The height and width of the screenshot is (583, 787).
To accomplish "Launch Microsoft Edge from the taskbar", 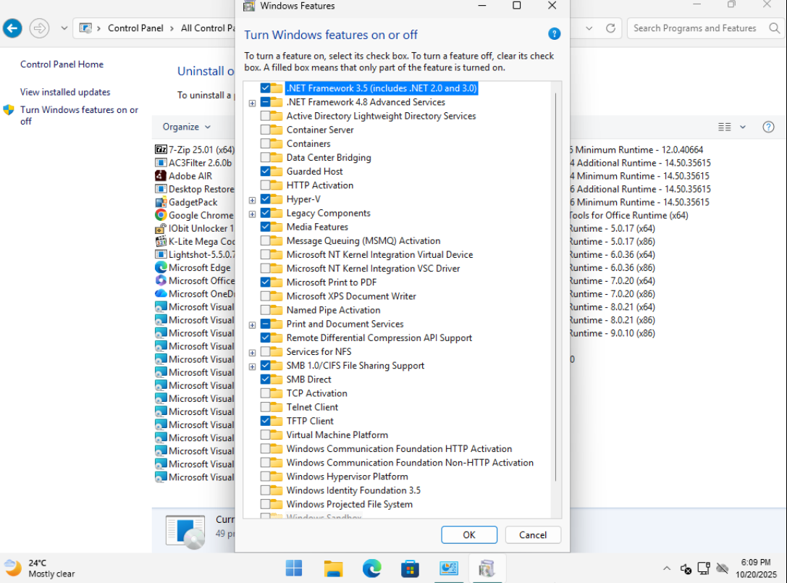I will click(x=372, y=569).
